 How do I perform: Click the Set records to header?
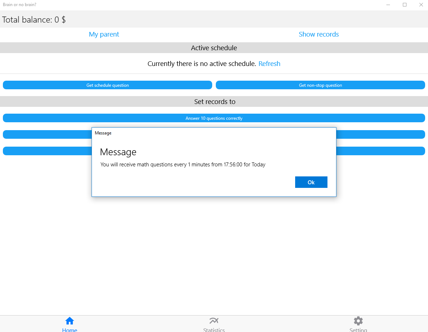point(214,101)
